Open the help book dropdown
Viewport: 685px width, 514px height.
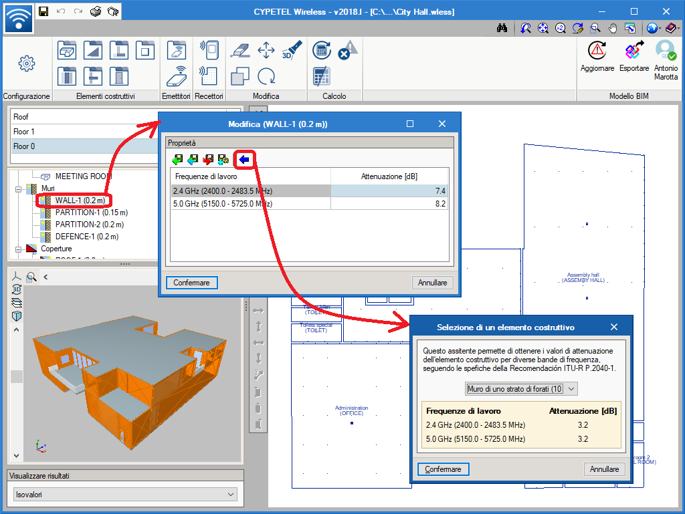672,28
